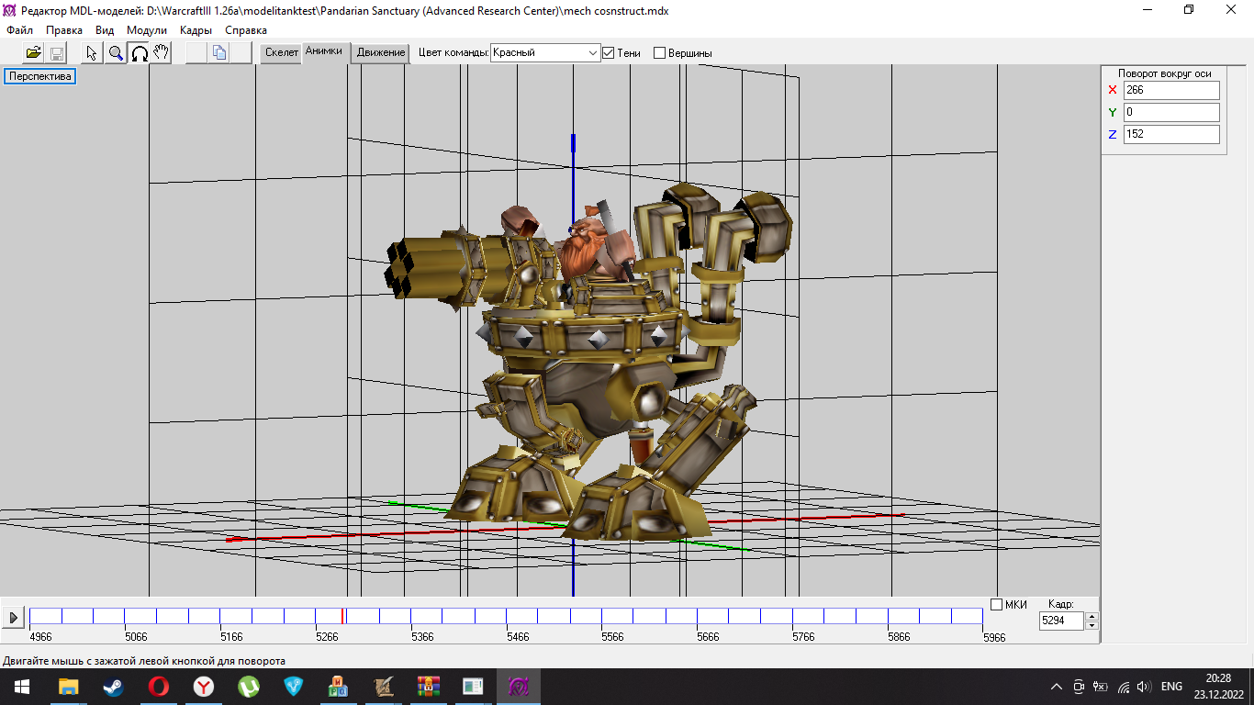Open Steam from the taskbar
The image size is (1254, 705).
pos(114,686)
